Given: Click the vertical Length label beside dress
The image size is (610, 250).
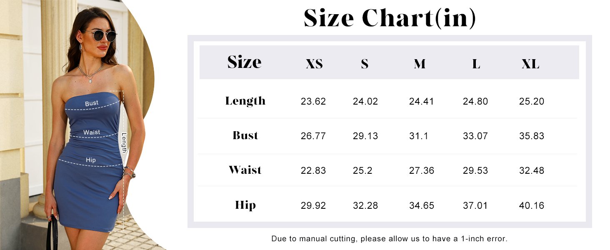Looking at the screenshot, I should 124,142.
